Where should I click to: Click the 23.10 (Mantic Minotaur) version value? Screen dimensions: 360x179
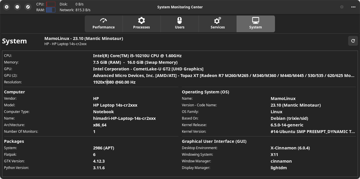pyautogui.click(x=296, y=105)
